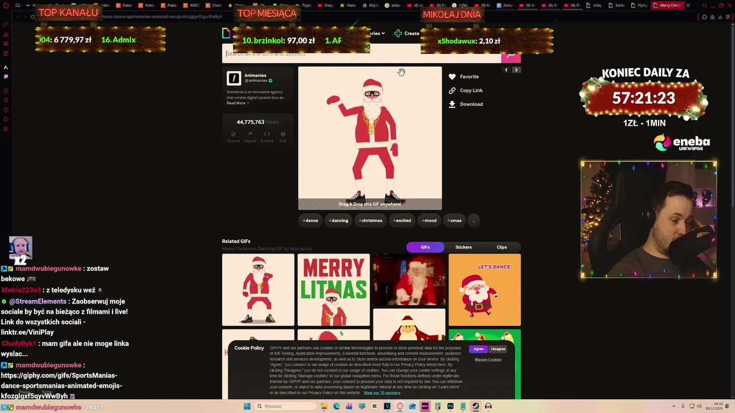Click the Windows taskbar search box
This screenshot has width=735, height=413.
point(285,406)
